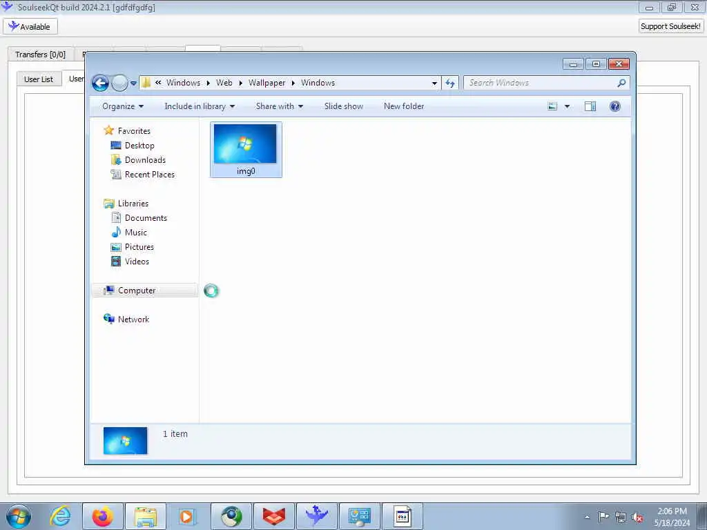The width and height of the screenshot is (707, 530).
Task: Open the Organize menu
Action: (123, 106)
